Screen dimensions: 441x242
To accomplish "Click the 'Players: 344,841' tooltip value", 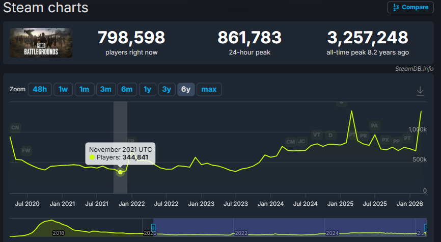I will click(122, 157).
